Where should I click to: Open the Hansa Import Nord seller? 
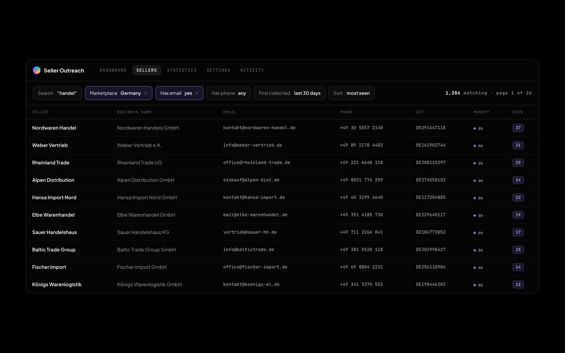[x=54, y=197]
